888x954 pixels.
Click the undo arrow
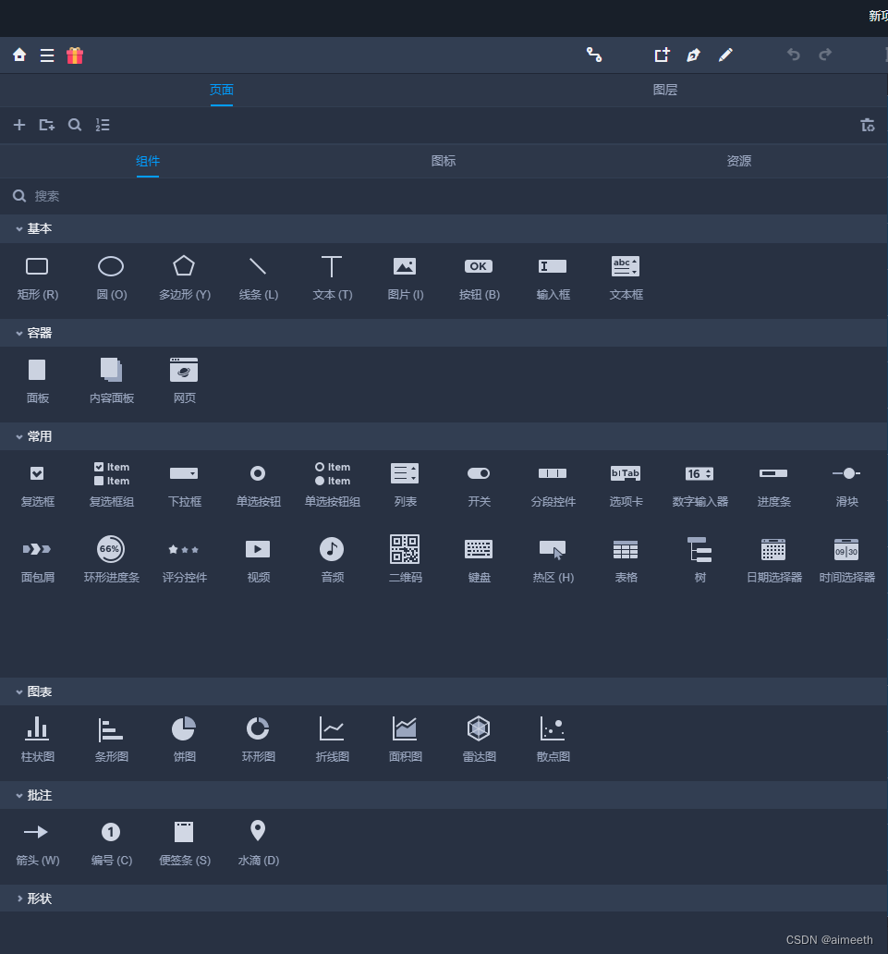793,55
